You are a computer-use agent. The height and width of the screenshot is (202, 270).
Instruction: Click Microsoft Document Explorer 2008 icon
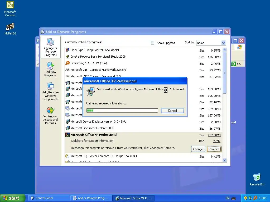coord(67,128)
